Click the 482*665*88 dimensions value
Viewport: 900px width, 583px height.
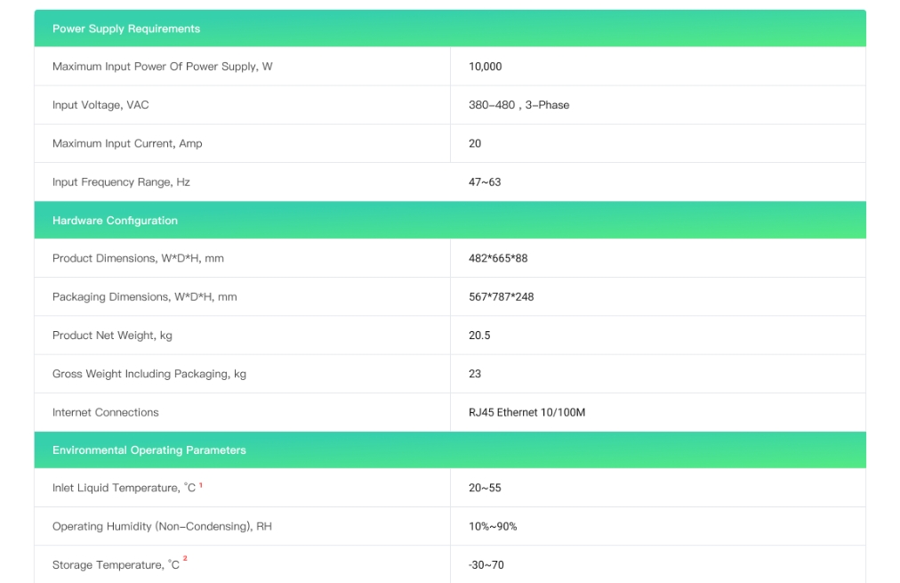498,259
